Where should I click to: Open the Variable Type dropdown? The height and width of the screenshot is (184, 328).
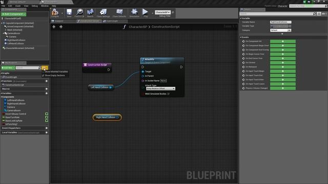[x=279, y=26]
